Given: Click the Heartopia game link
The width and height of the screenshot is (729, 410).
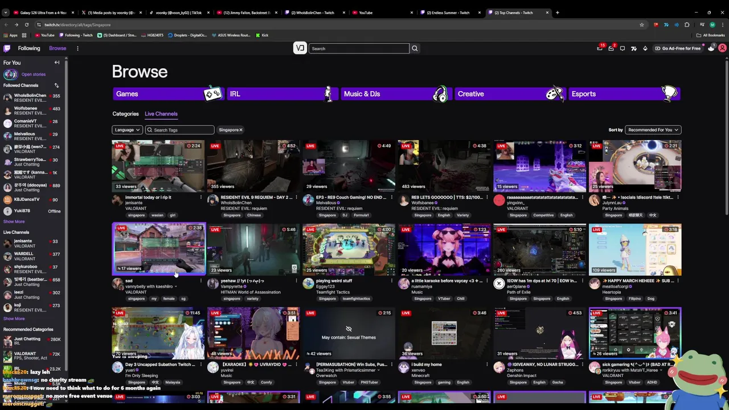Looking at the screenshot, I should (x=612, y=292).
